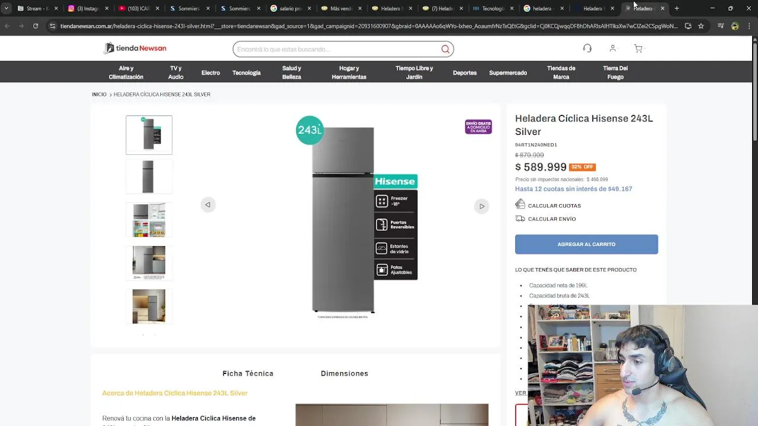Click Inicio breadcrumb link
The width and height of the screenshot is (758, 426).
point(99,95)
